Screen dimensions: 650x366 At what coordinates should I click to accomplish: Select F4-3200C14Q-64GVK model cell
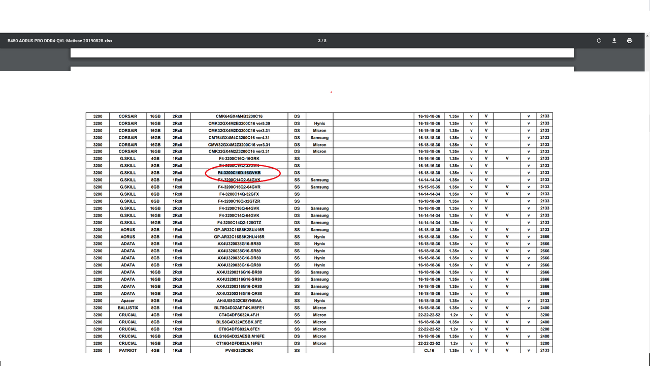coord(239,216)
